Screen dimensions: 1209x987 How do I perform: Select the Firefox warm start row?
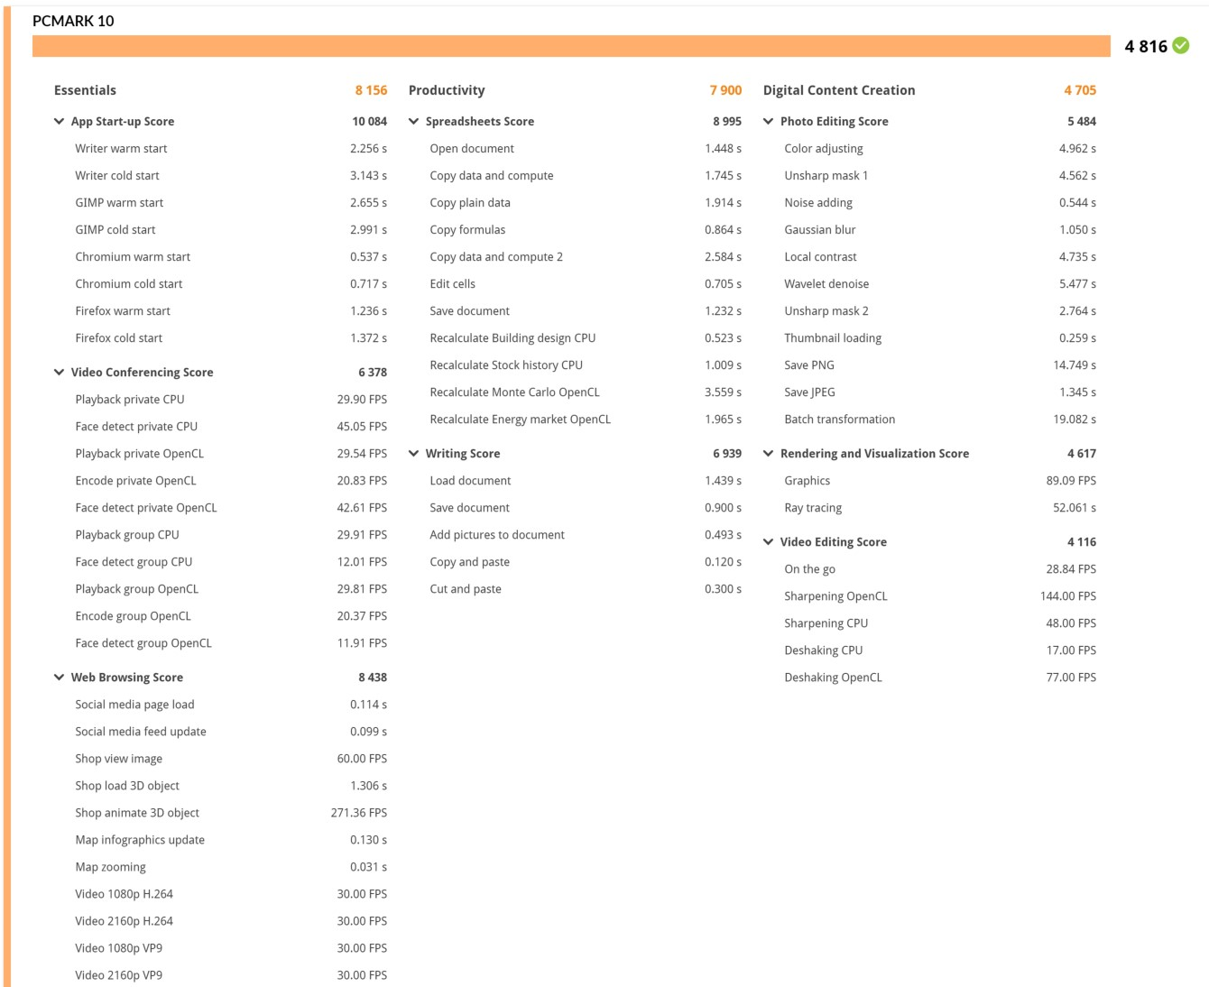(231, 310)
